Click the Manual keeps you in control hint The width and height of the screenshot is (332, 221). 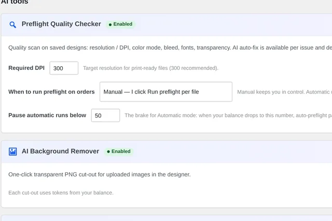[284, 92]
